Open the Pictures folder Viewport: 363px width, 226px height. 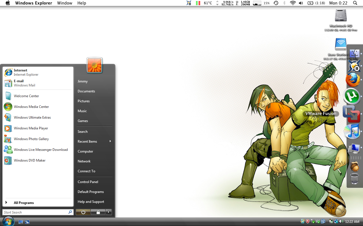tap(94, 101)
